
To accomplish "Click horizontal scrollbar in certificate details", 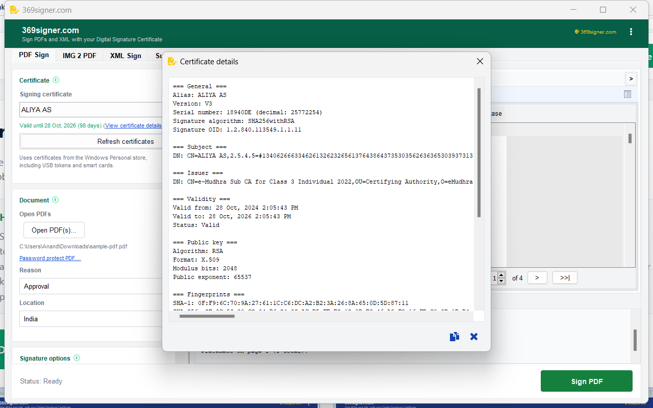I will point(207,316).
